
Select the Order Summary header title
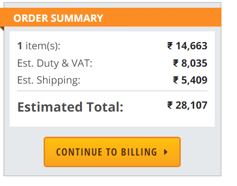pyautogui.click(x=58, y=18)
